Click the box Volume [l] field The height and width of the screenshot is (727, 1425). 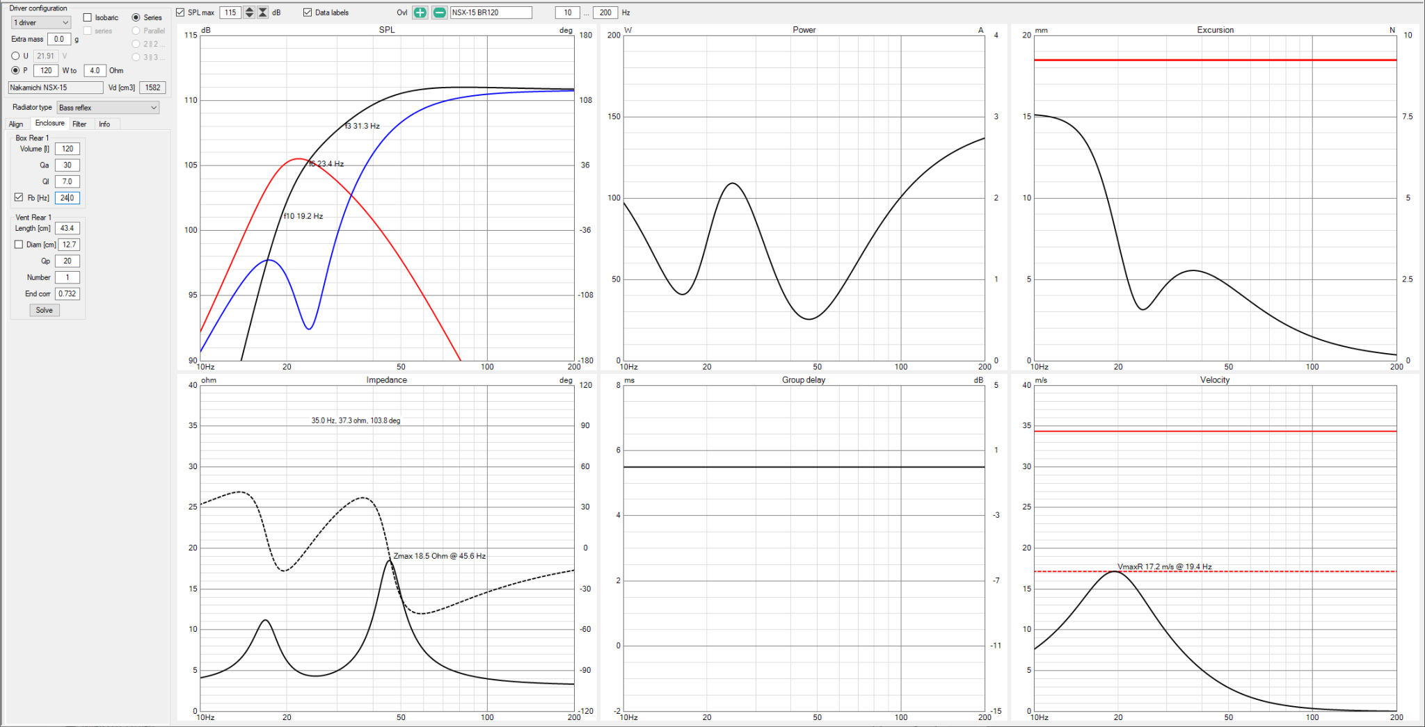(x=67, y=149)
